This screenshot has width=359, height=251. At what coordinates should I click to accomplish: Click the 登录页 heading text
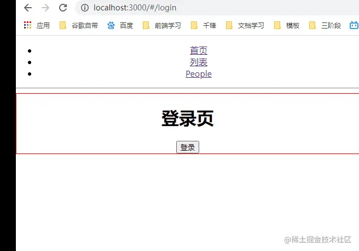pyautogui.click(x=188, y=118)
